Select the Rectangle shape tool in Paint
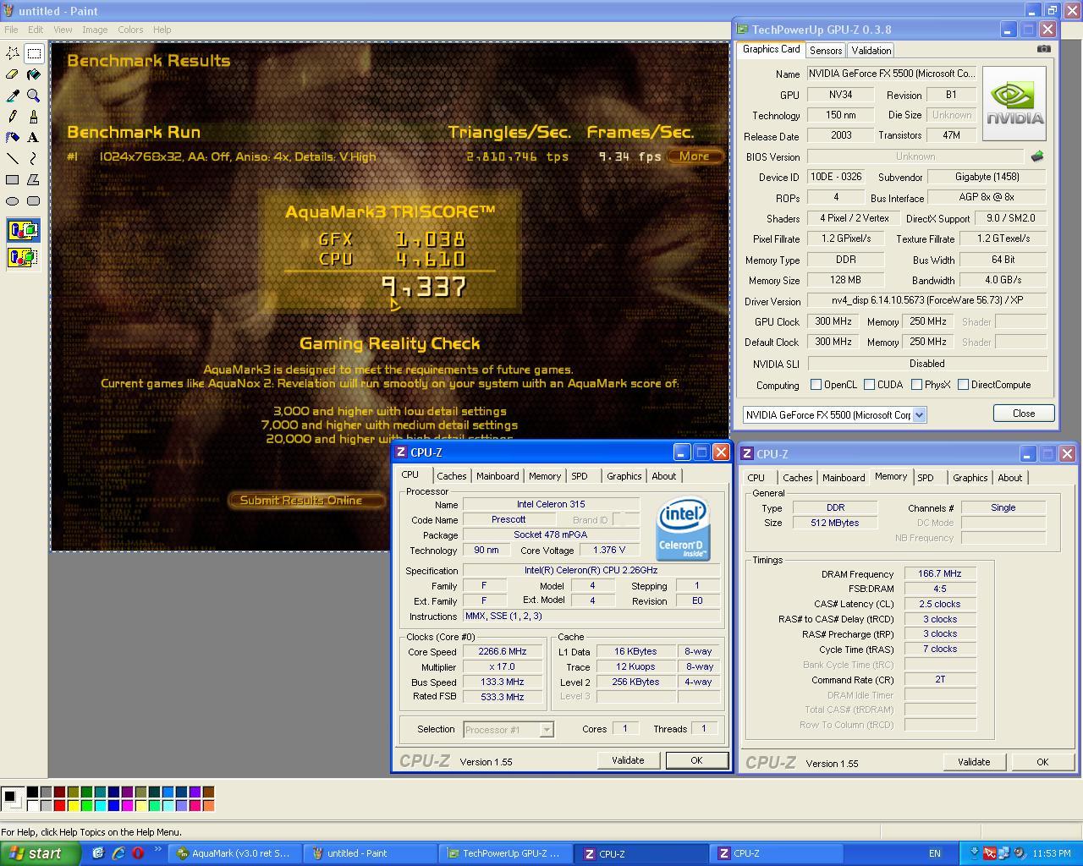The height and width of the screenshot is (866, 1083). (x=13, y=179)
